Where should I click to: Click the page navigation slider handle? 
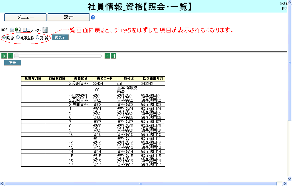pos(17,56)
